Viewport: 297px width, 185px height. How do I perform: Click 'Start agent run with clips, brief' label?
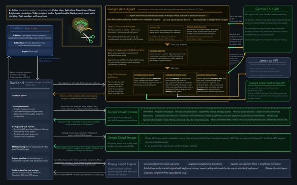(x=79, y=83)
